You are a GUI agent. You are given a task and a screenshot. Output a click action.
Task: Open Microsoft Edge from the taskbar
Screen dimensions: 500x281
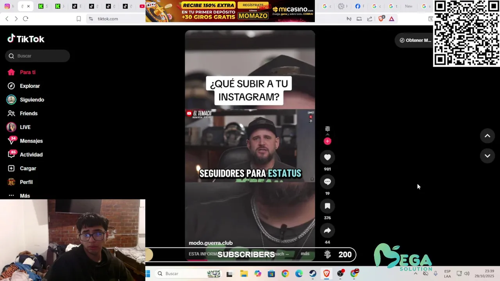point(299,274)
